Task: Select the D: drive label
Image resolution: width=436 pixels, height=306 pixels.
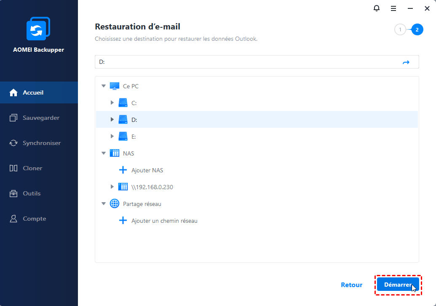Action: pyautogui.click(x=134, y=120)
